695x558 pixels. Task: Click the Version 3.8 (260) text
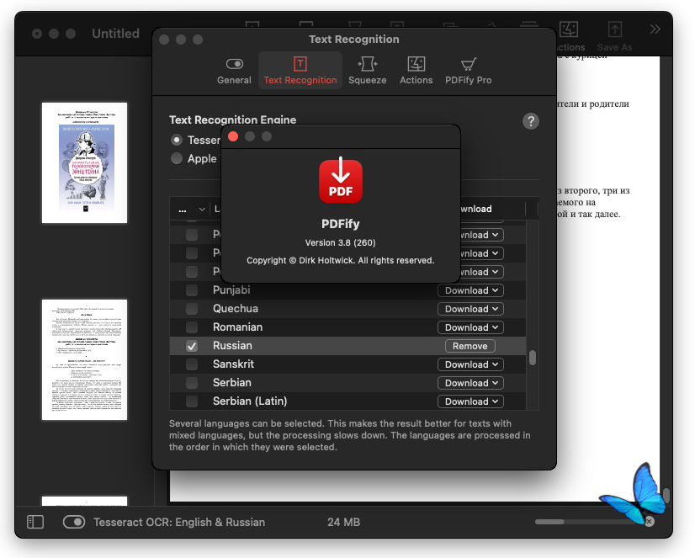click(341, 243)
